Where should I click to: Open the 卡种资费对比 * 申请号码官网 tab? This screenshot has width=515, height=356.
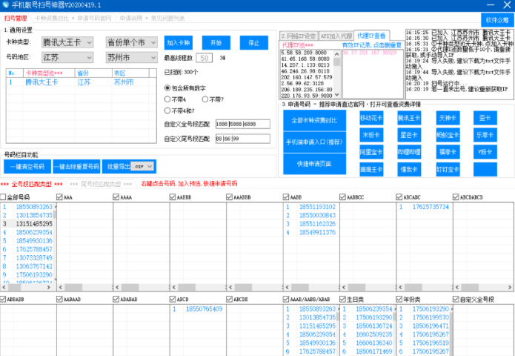(73, 18)
